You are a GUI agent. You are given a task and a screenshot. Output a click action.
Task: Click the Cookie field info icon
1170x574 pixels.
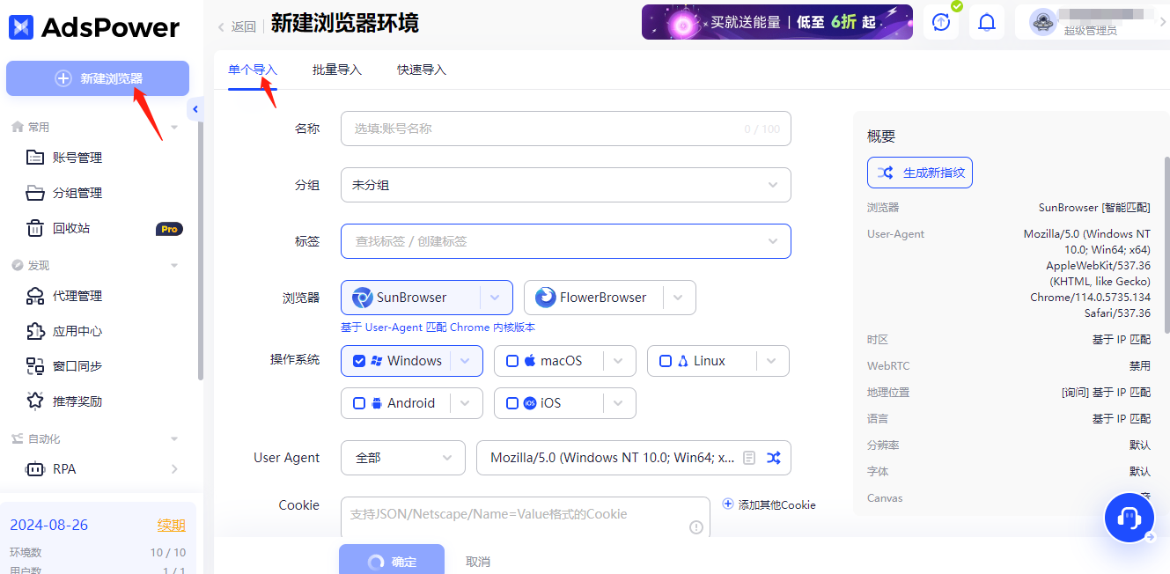(696, 527)
